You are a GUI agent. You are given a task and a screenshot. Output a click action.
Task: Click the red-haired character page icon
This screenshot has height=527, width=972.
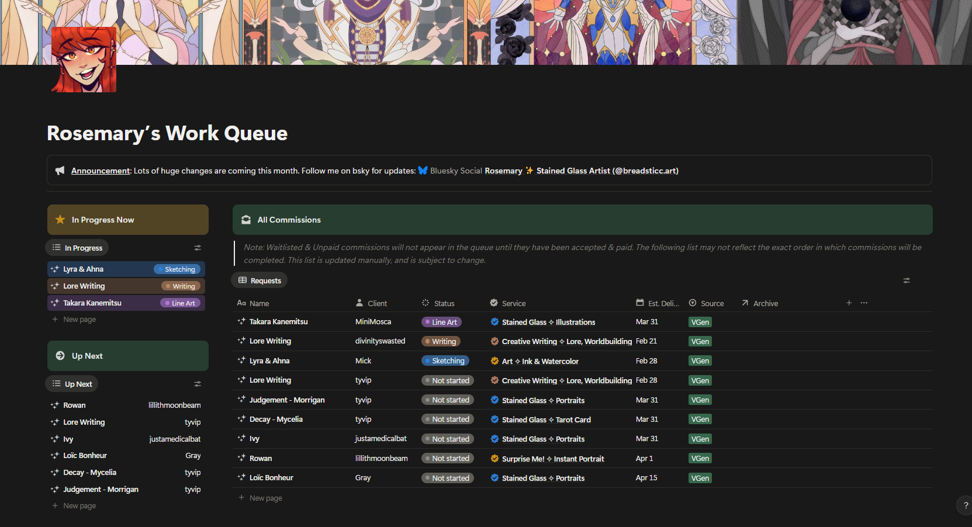pos(84,60)
